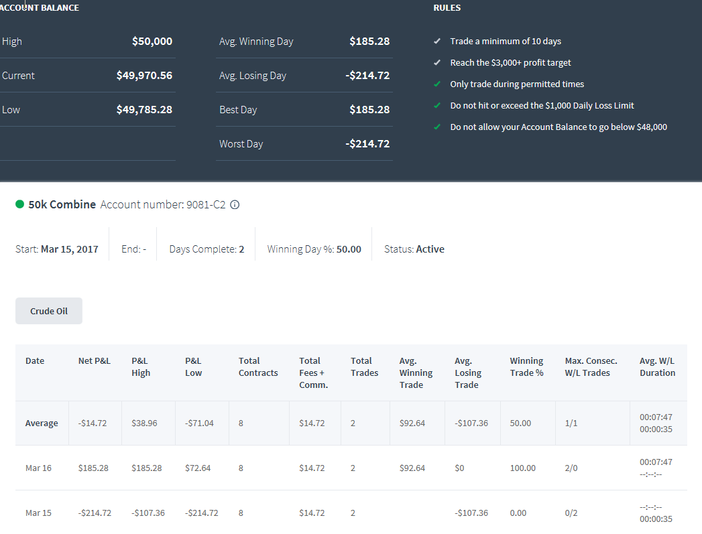The image size is (702, 534).
Task: Click checkmark beside minimum 10 days rule
Action: [x=437, y=41]
